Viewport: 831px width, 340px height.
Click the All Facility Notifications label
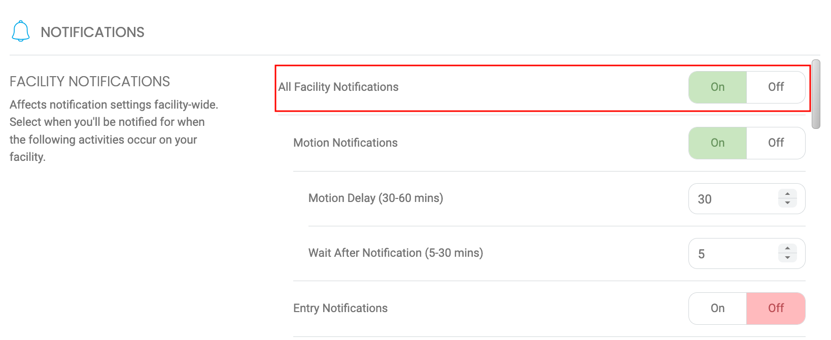click(x=338, y=87)
